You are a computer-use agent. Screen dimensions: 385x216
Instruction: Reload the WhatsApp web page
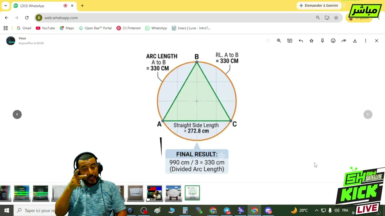point(27,18)
